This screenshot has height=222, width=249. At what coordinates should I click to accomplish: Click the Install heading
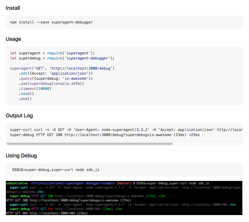tap(13, 8)
